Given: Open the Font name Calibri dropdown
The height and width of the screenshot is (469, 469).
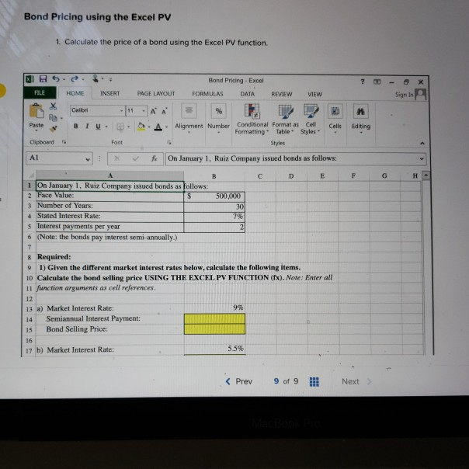Looking at the screenshot, I should coord(121,111).
